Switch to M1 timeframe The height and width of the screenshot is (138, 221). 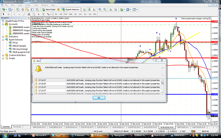coord(56,14)
